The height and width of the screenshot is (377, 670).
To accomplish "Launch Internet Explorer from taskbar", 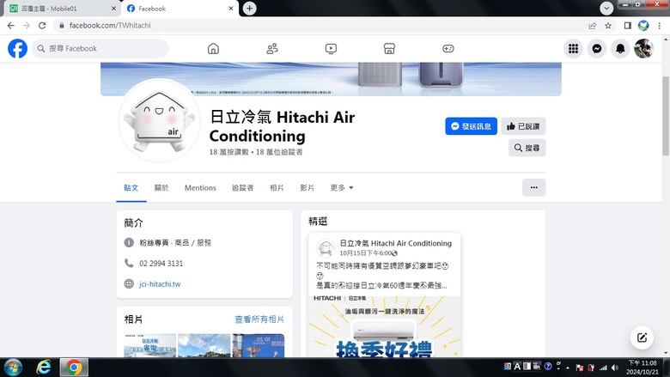I will (44, 368).
